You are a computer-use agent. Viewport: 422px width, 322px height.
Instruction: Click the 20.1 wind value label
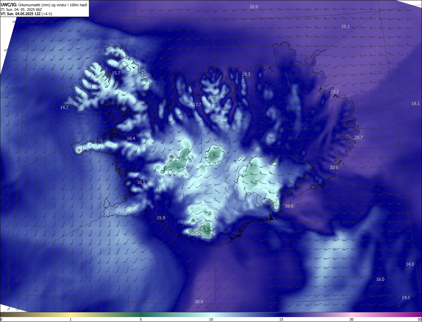tap(346, 27)
